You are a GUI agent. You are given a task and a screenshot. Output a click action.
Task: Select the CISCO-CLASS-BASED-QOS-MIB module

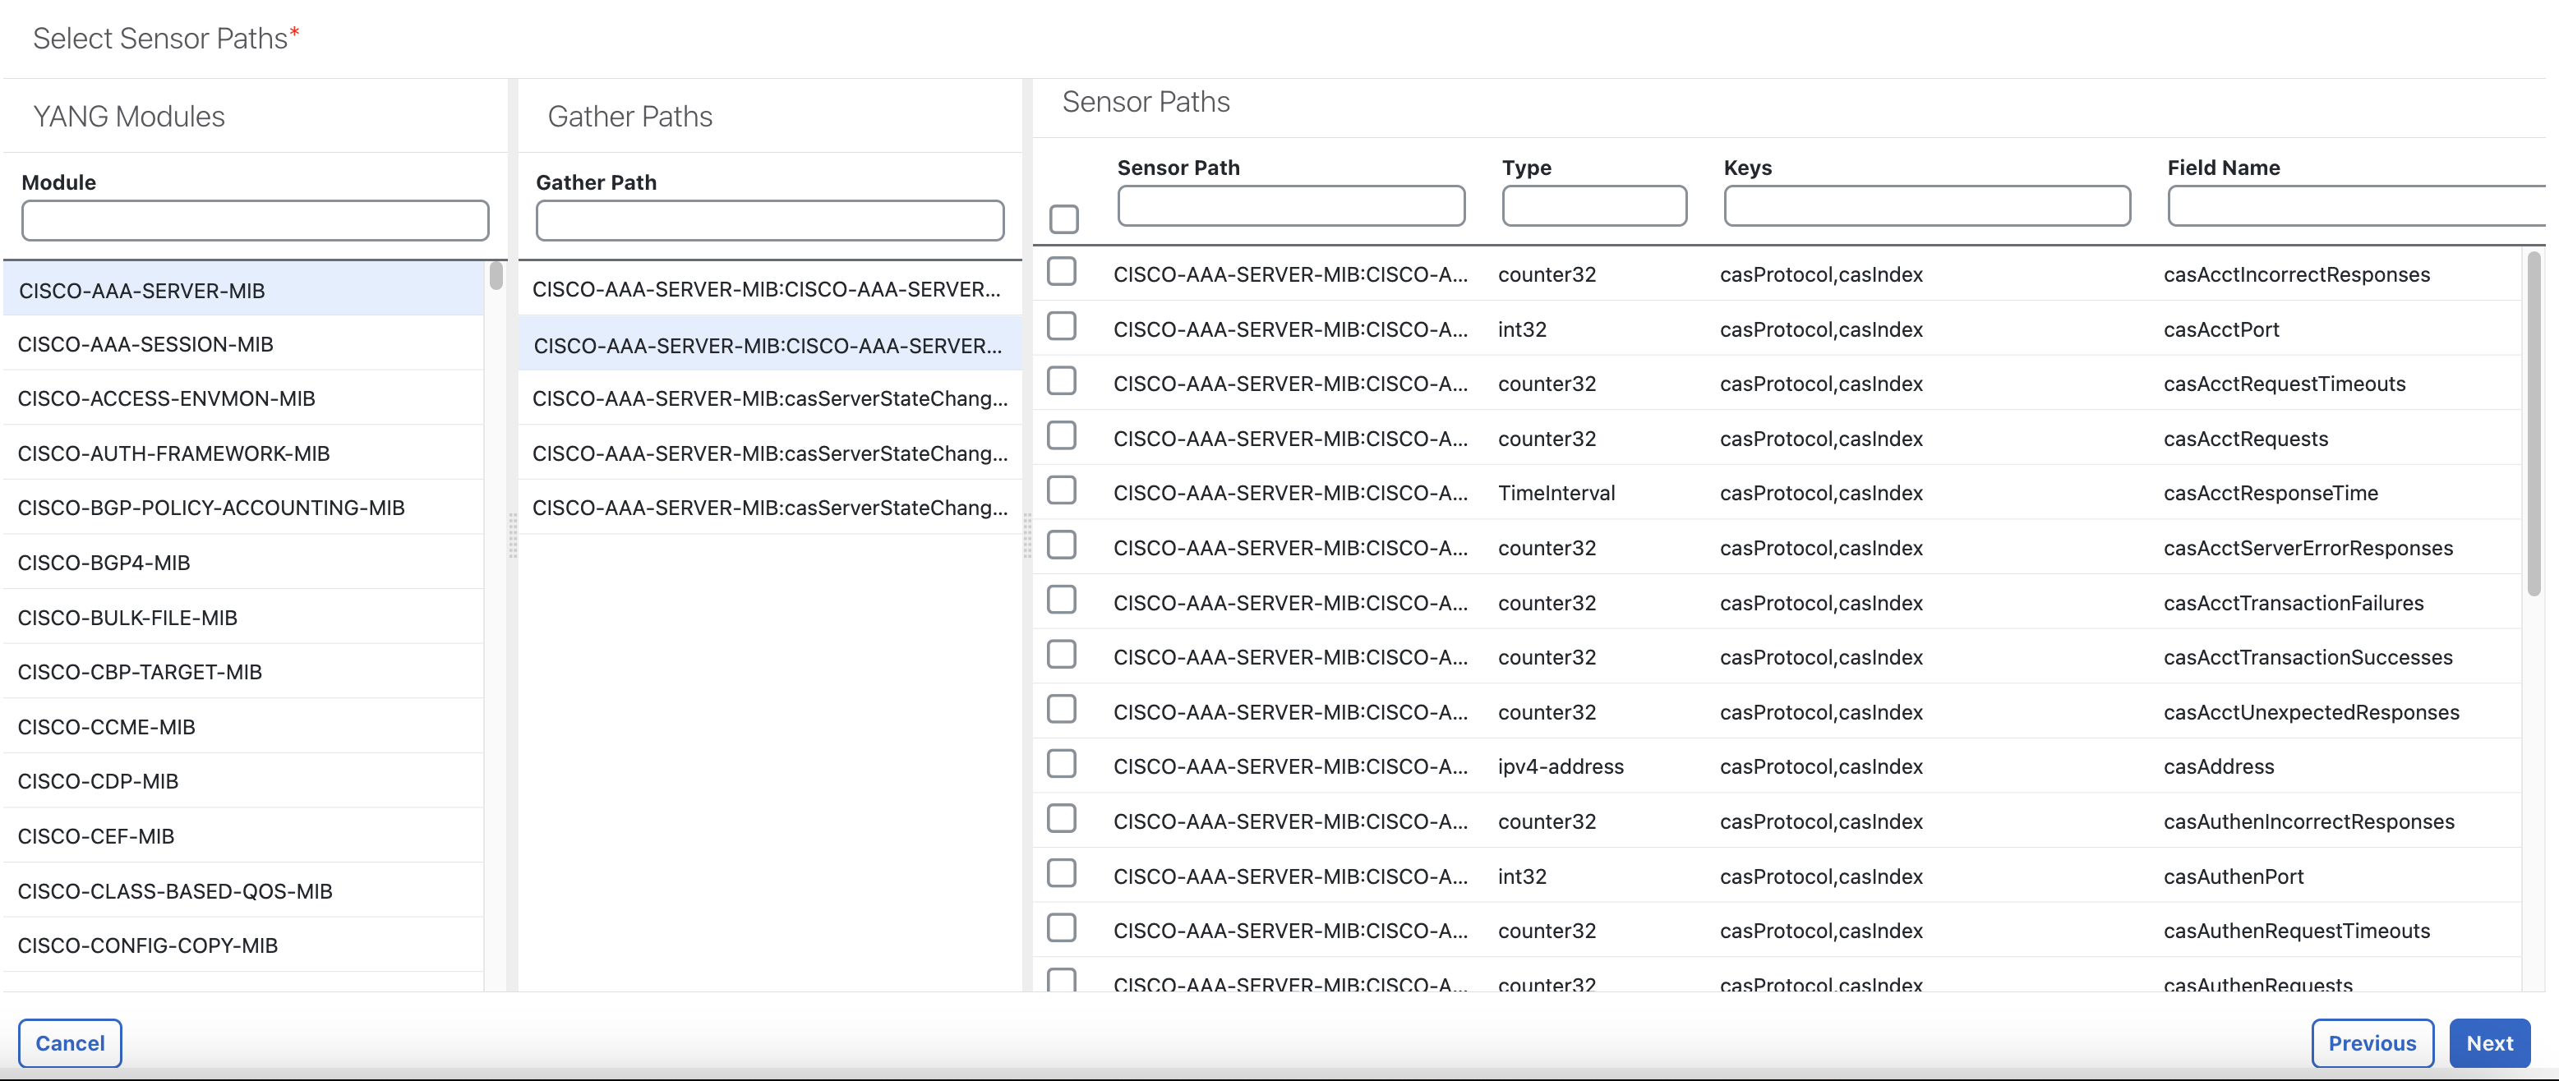(x=243, y=891)
